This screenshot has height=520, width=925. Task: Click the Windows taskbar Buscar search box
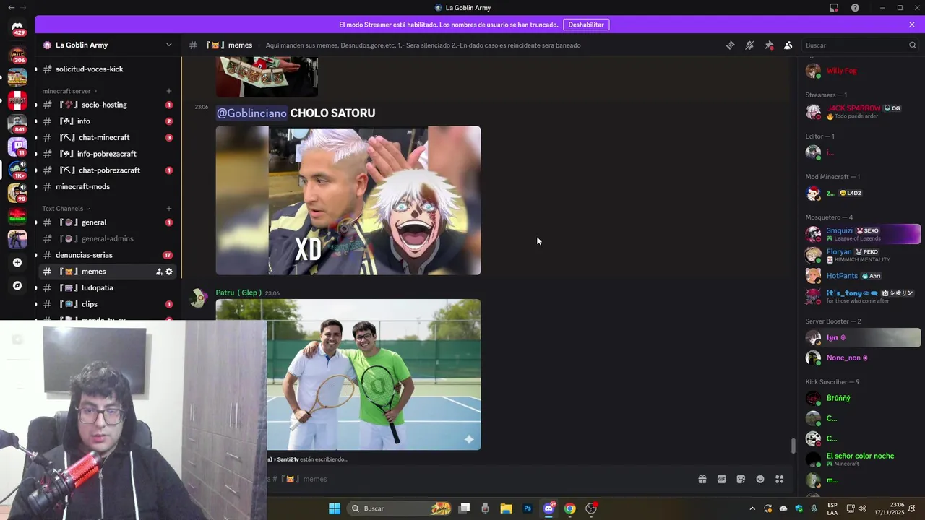tap(401, 508)
